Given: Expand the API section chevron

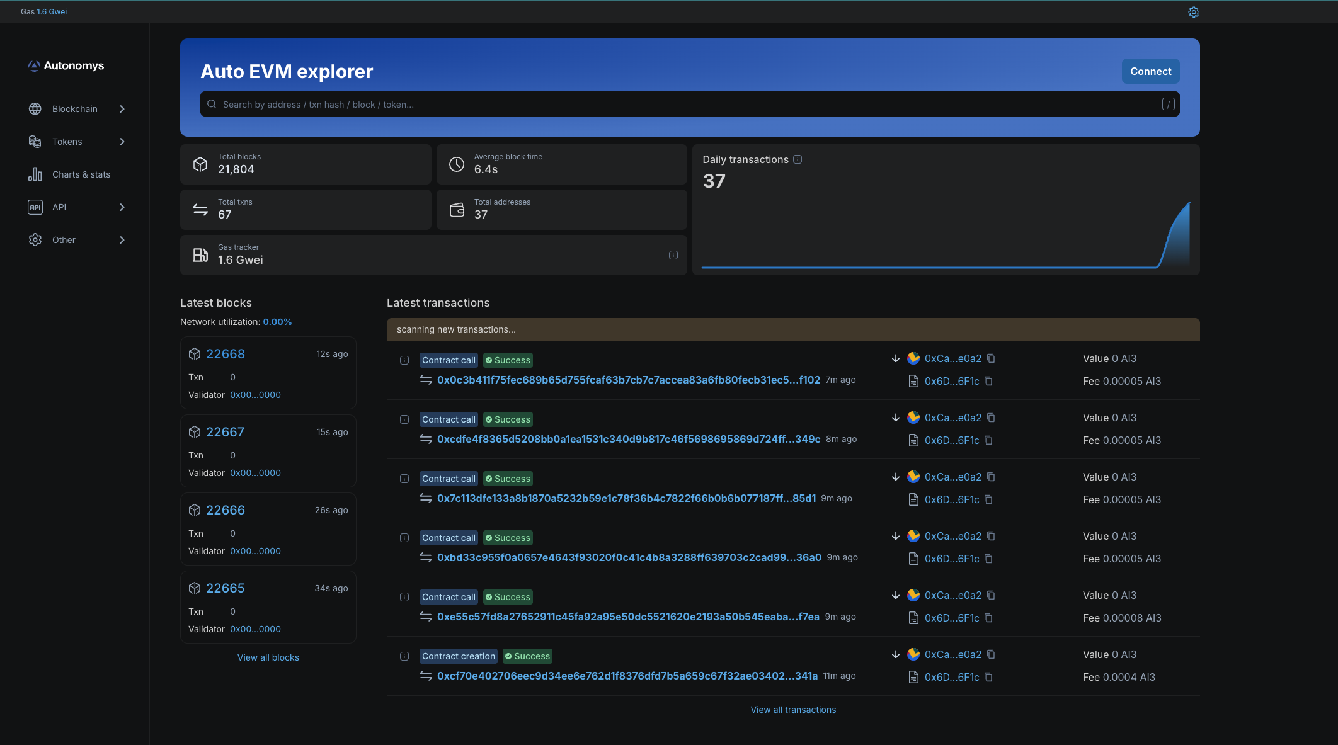Looking at the screenshot, I should [122, 207].
